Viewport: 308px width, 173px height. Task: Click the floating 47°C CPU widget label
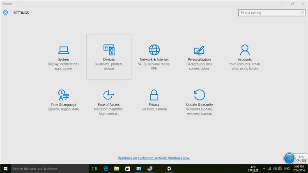pyautogui.click(x=301, y=159)
